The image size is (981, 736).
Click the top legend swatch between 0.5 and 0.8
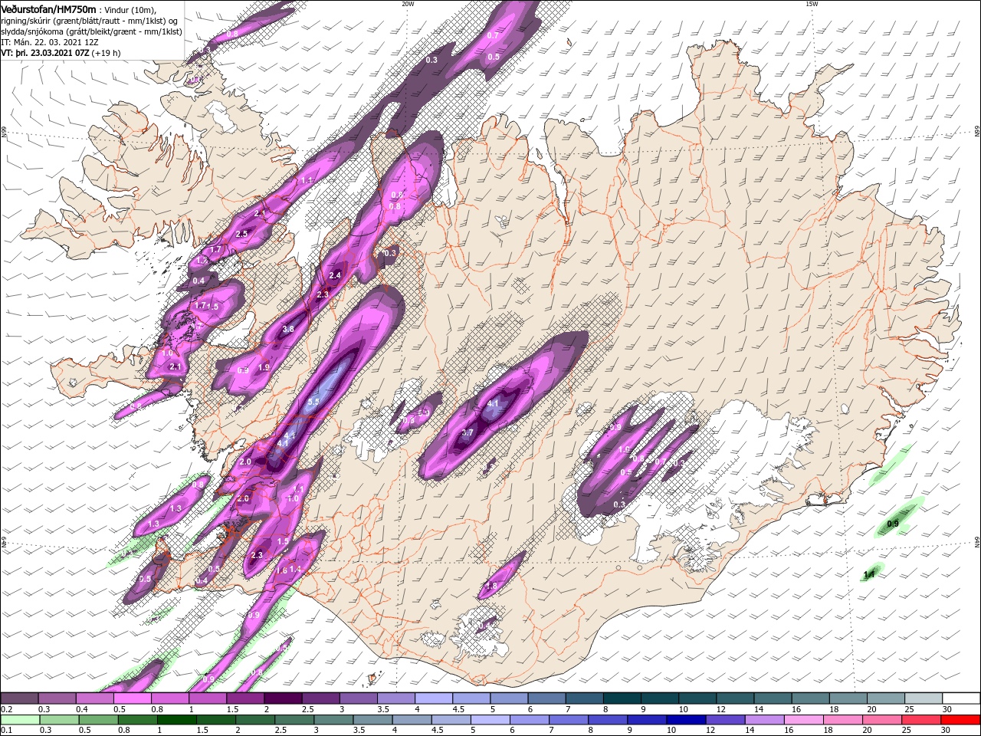[x=132, y=698]
